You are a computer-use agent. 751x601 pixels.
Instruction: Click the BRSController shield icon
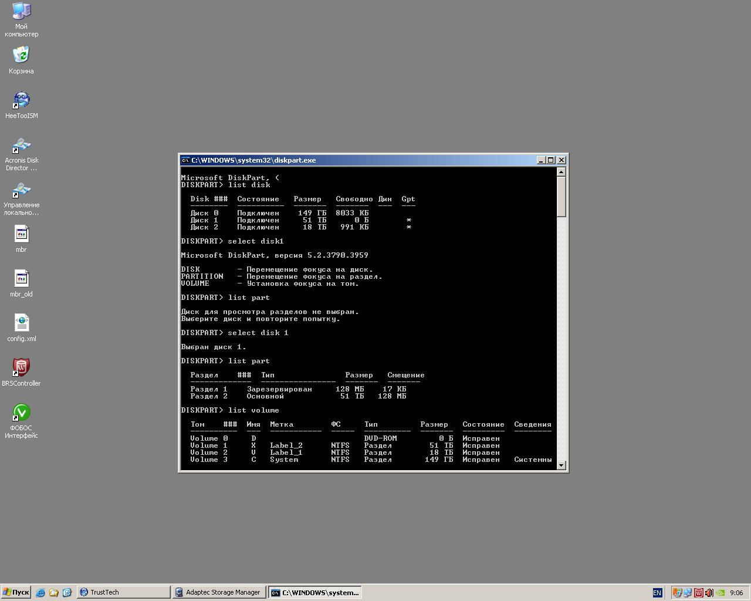coord(21,368)
